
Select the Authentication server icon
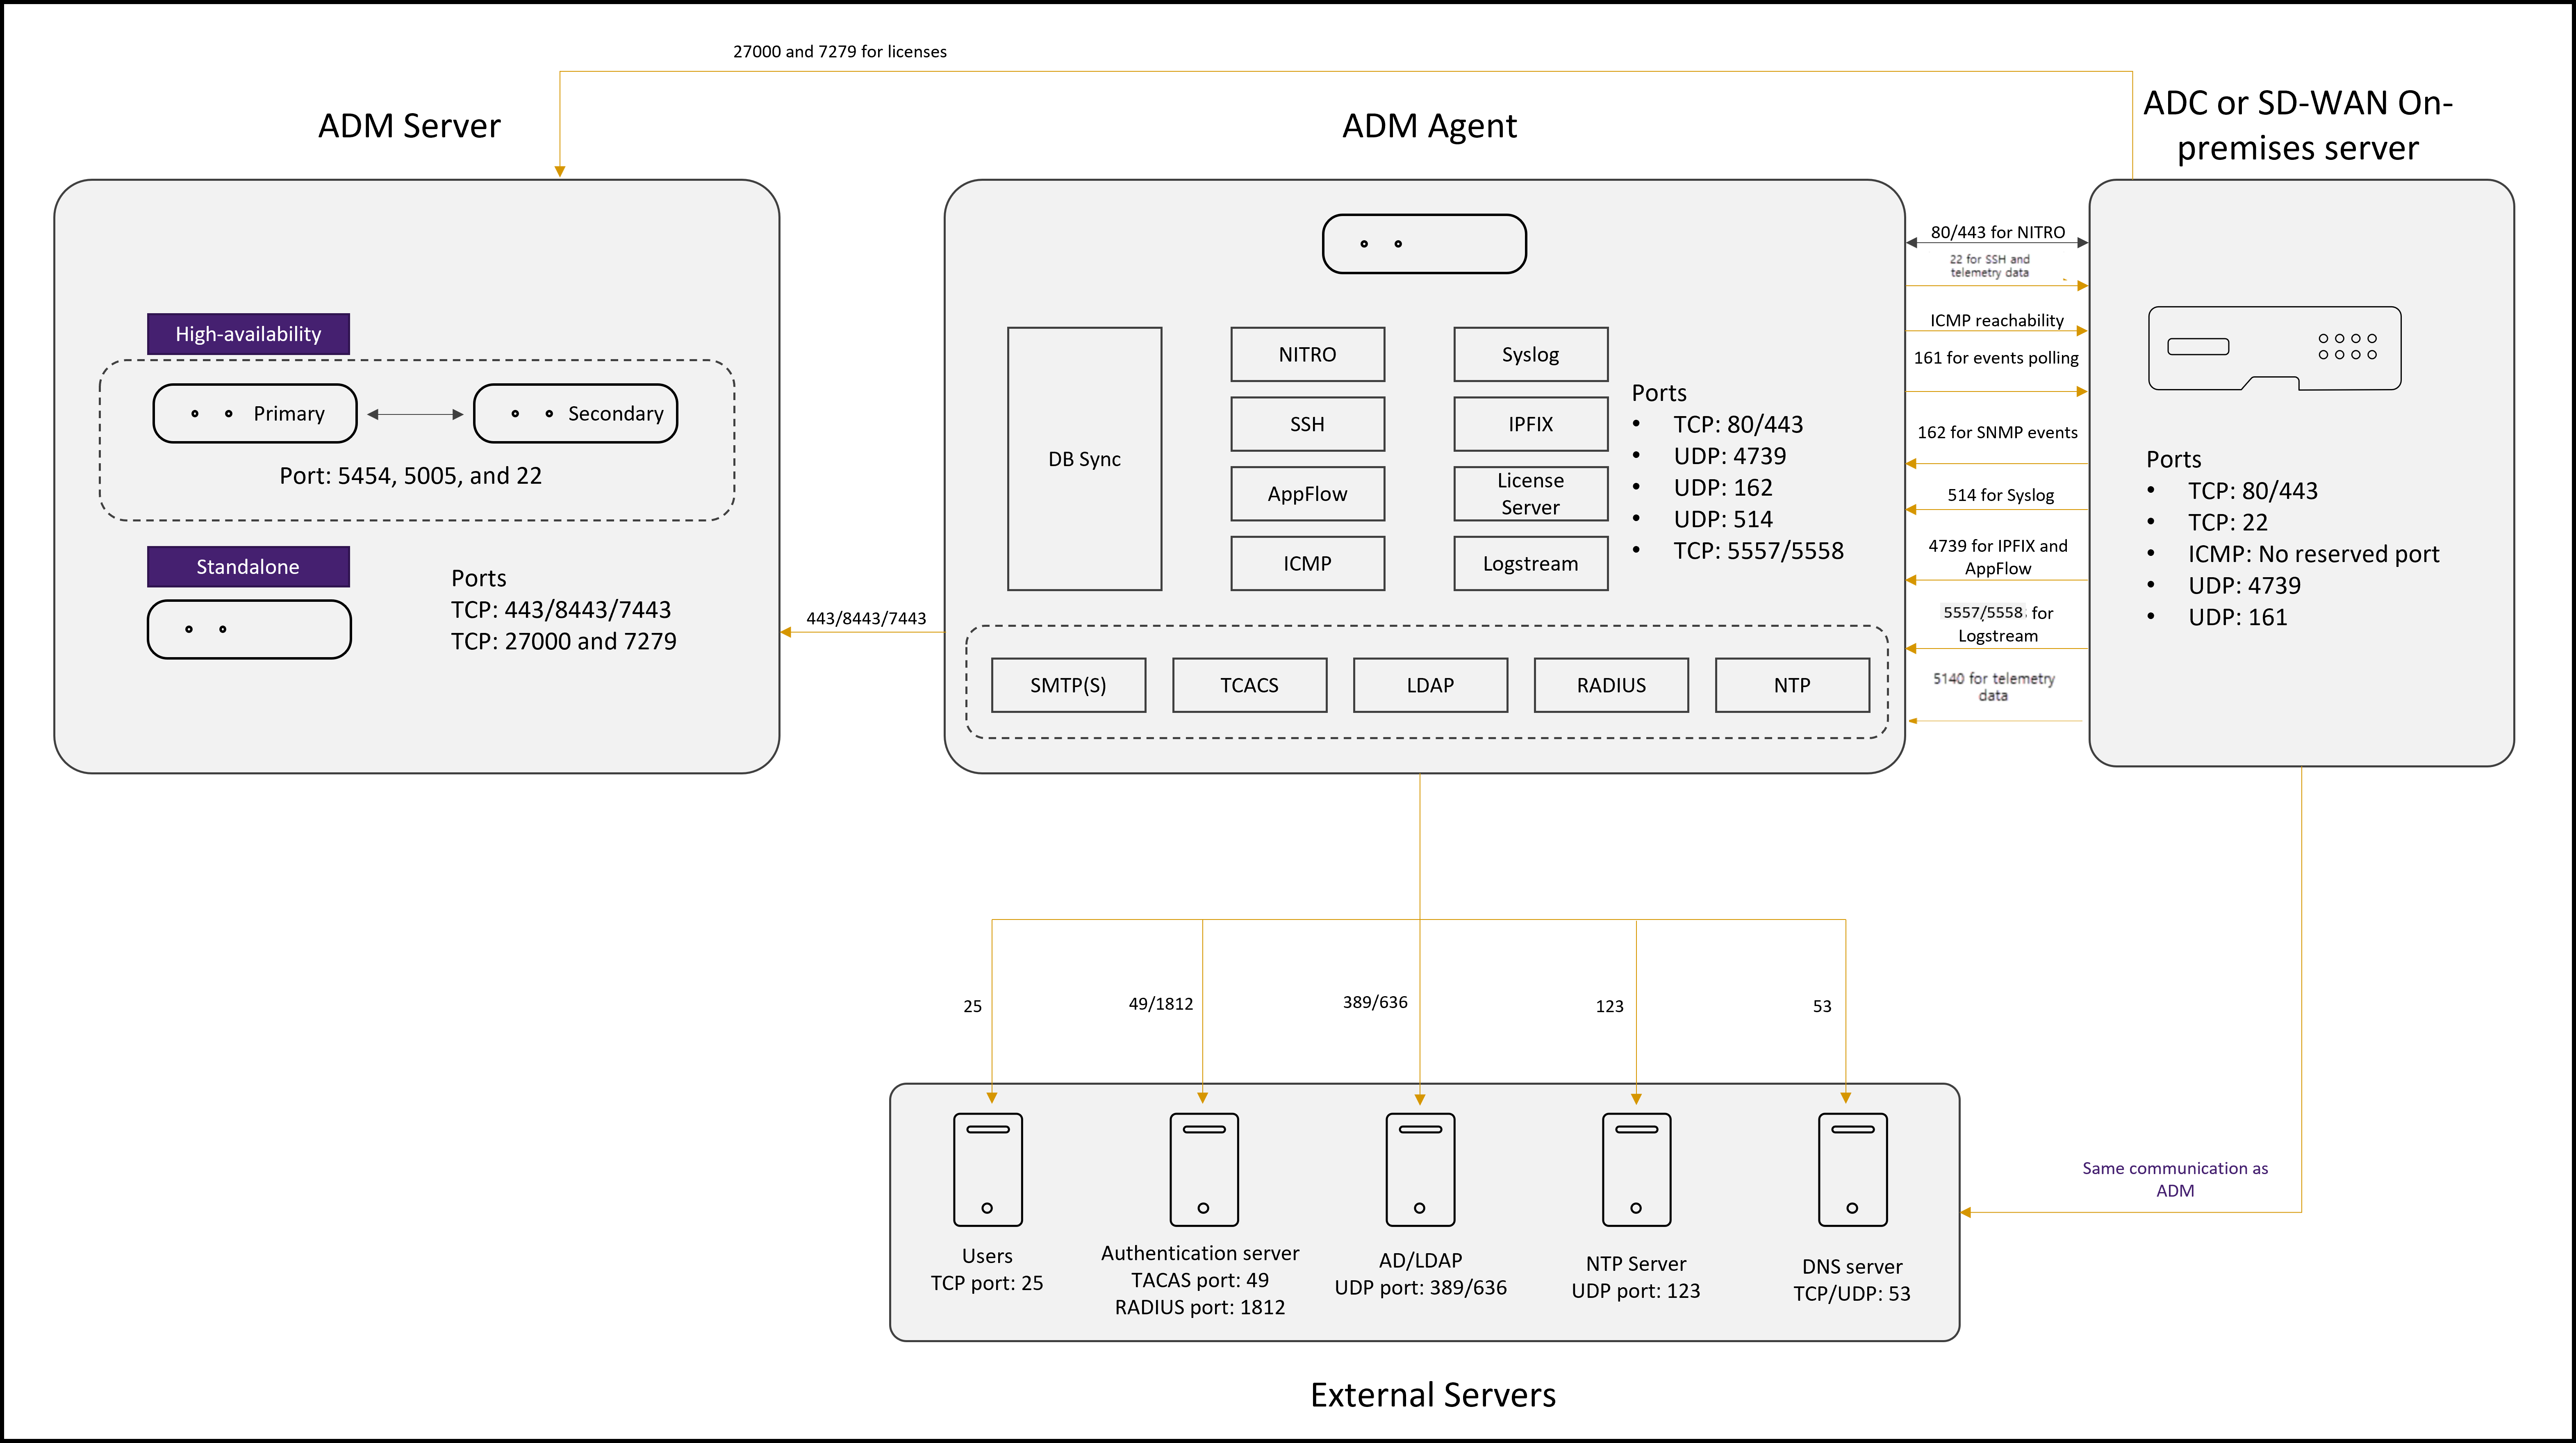tap(1204, 1169)
